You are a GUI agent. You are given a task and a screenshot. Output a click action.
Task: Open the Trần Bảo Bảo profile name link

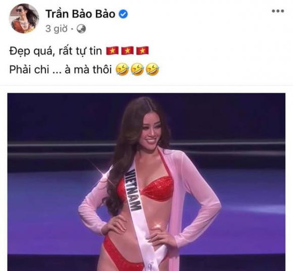tap(80, 14)
